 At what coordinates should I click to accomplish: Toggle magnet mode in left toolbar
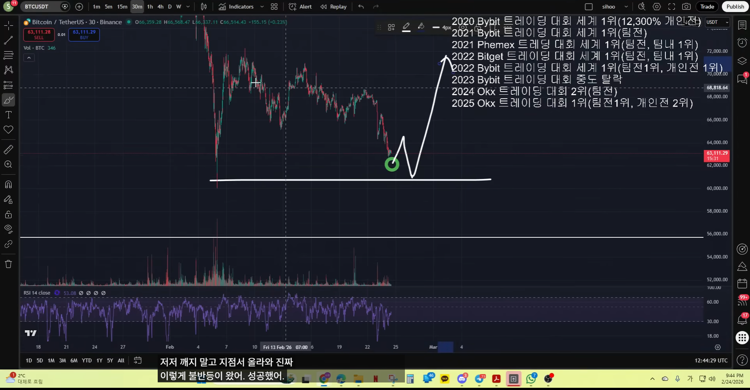8,184
